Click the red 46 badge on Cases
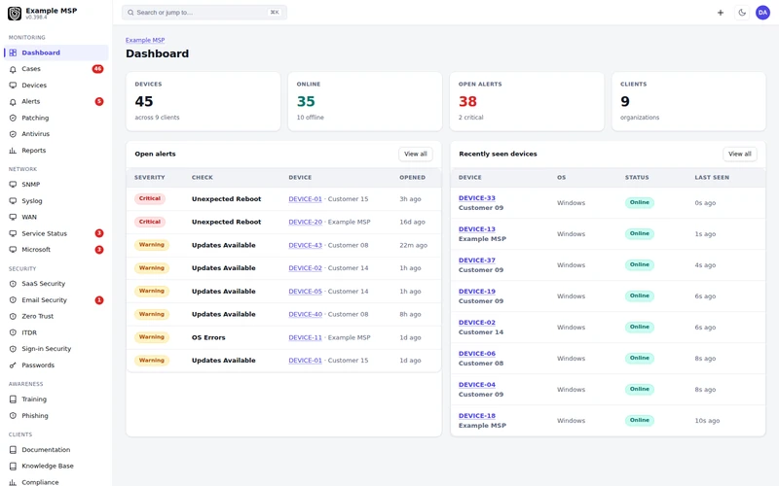This screenshot has height=486, width=779. (98, 69)
